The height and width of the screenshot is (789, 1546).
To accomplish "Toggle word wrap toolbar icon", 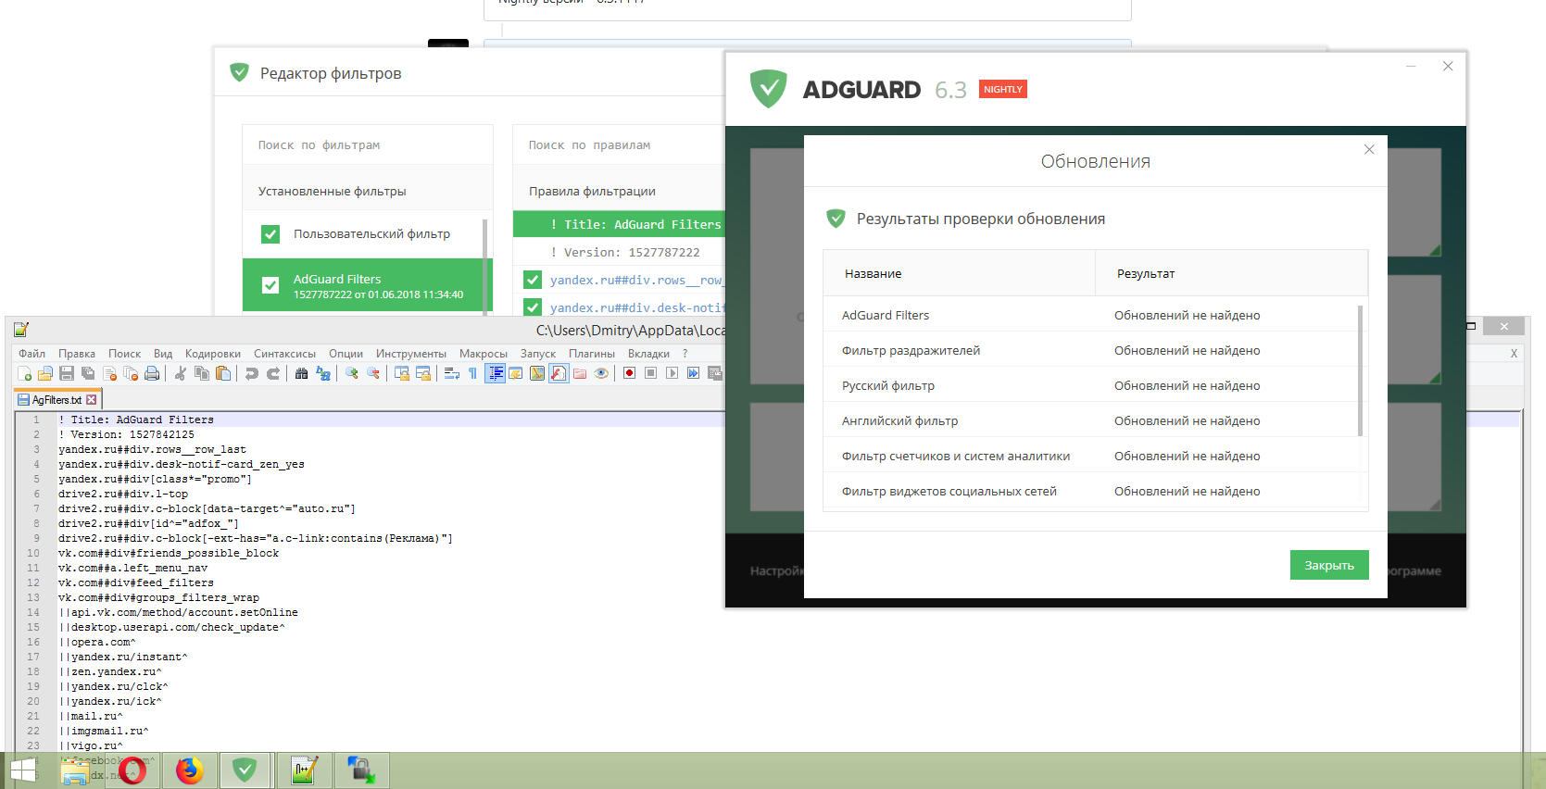I will click(x=452, y=373).
